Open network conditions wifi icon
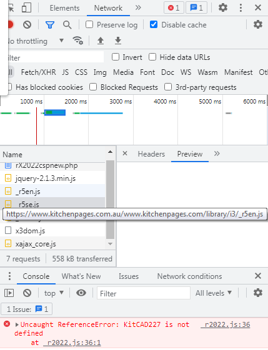The height and width of the screenshot is (350, 268). point(78,41)
